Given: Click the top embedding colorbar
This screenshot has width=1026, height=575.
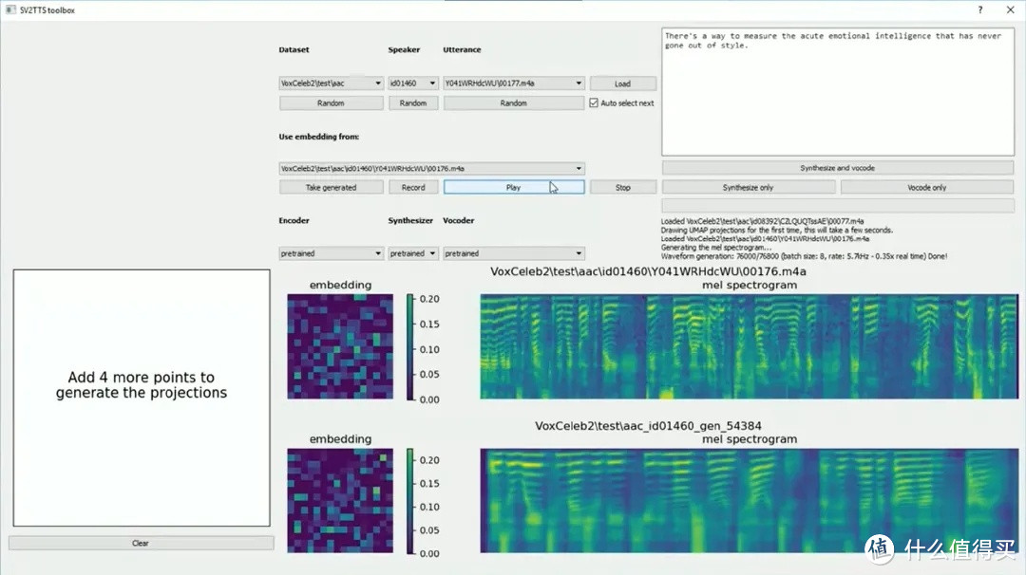Looking at the screenshot, I should click(410, 346).
